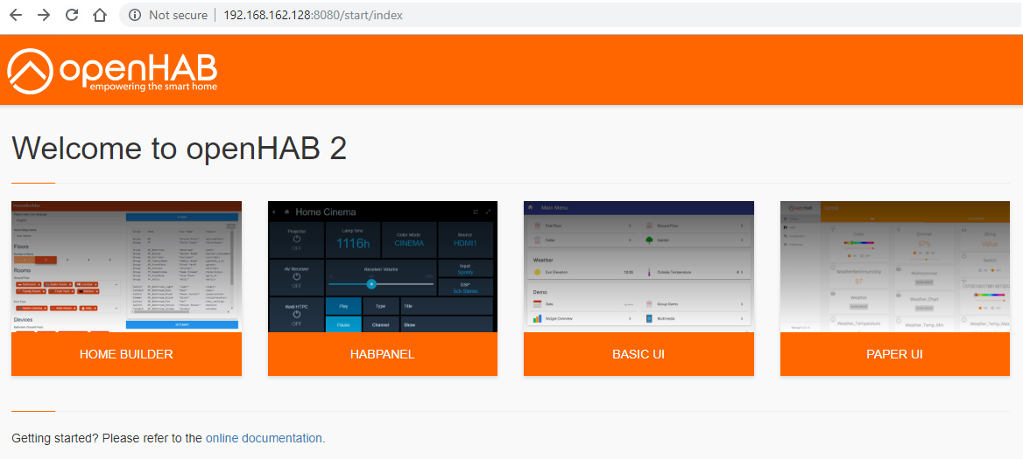Open the BASIC UI tile button

[x=638, y=354]
